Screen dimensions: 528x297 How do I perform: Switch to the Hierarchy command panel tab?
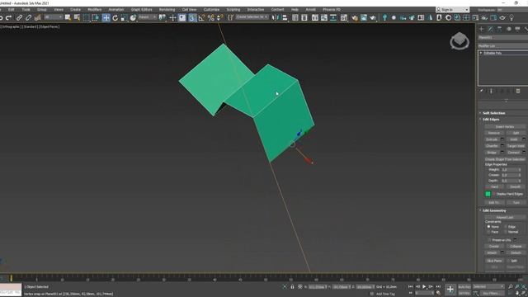click(499, 29)
